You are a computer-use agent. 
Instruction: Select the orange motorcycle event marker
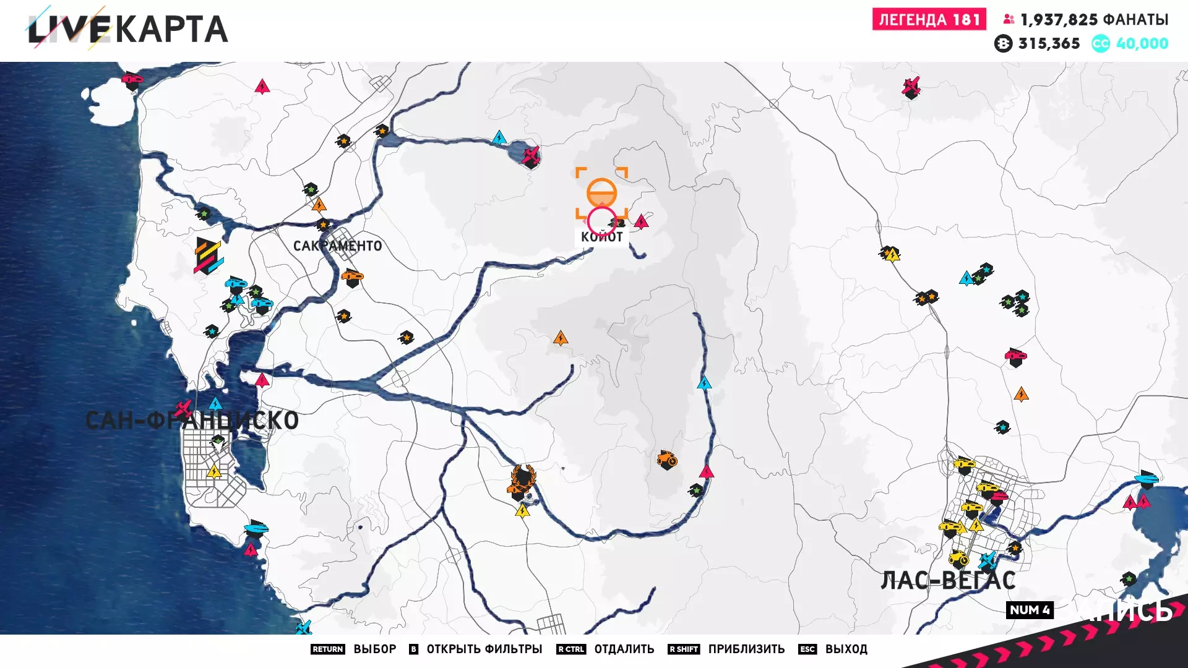666,460
